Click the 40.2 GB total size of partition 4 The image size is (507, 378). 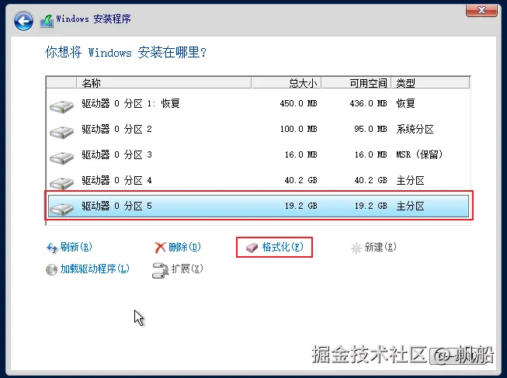(x=300, y=180)
